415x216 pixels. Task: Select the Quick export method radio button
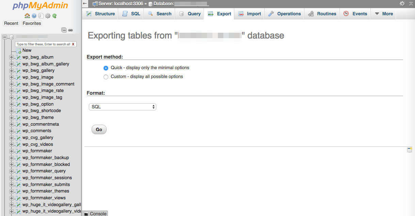(x=106, y=68)
